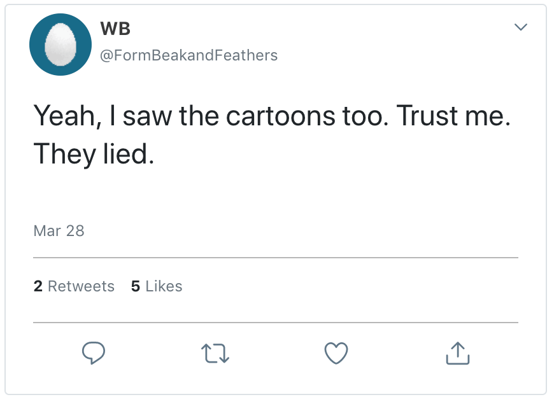Open the share upload icon
Screen dimensions: 554x397
tap(457, 353)
